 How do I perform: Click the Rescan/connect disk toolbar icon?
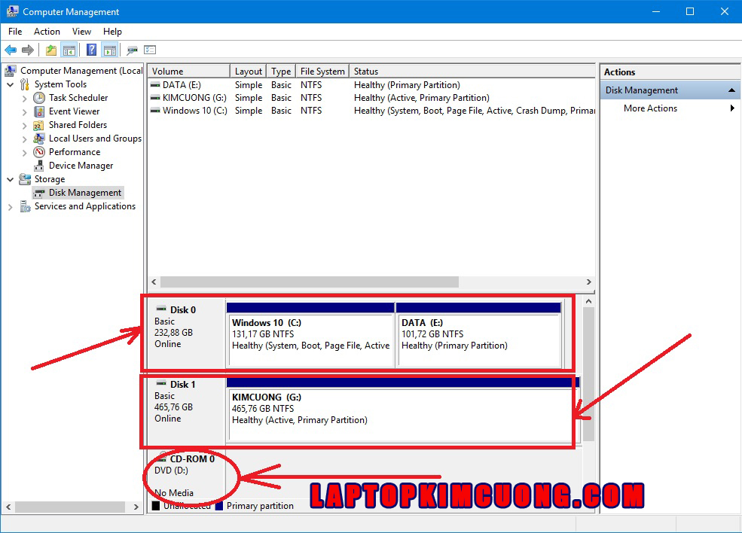[132, 50]
